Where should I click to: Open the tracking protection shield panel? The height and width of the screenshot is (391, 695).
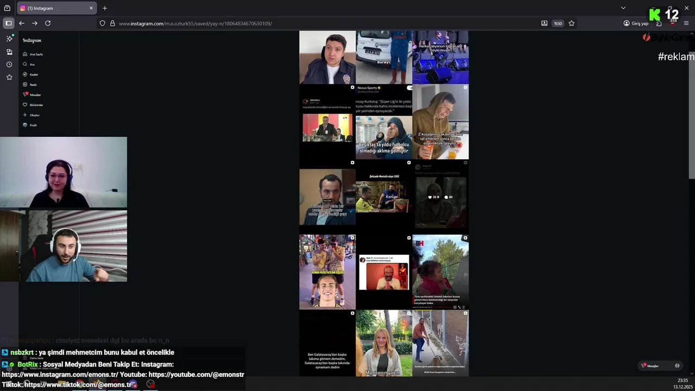click(x=102, y=23)
